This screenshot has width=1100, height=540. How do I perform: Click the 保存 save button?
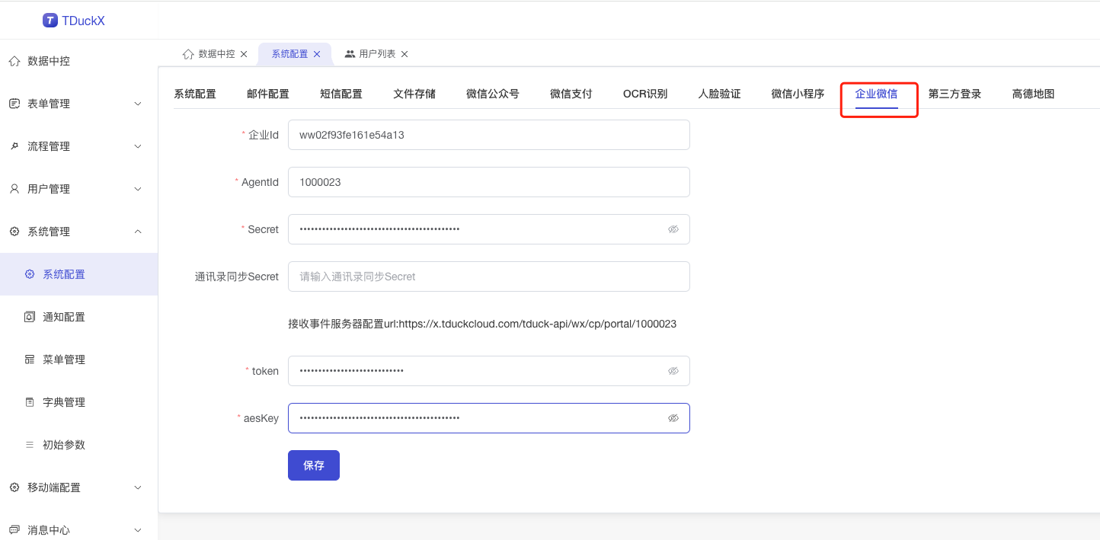click(x=313, y=465)
